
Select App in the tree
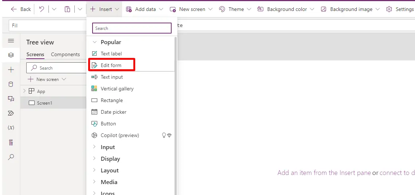pyautogui.click(x=41, y=91)
